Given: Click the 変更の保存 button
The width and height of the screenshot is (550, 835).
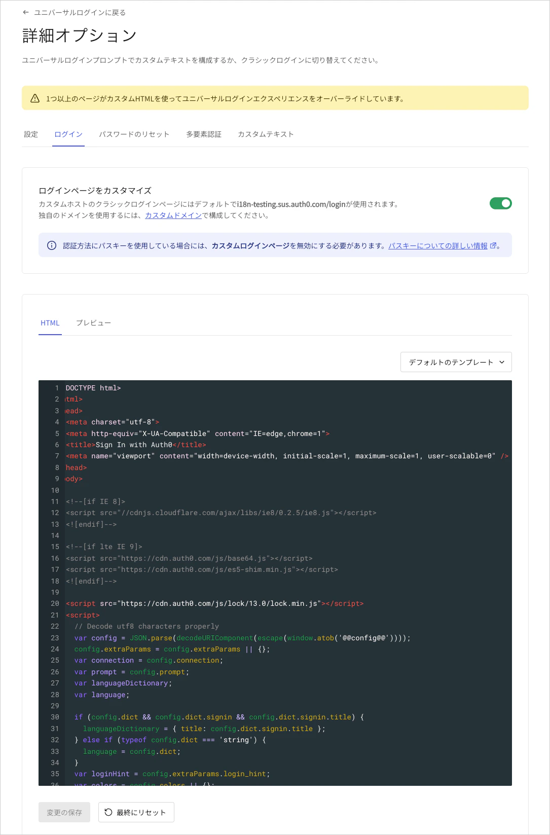Looking at the screenshot, I should tap(64, 812).
